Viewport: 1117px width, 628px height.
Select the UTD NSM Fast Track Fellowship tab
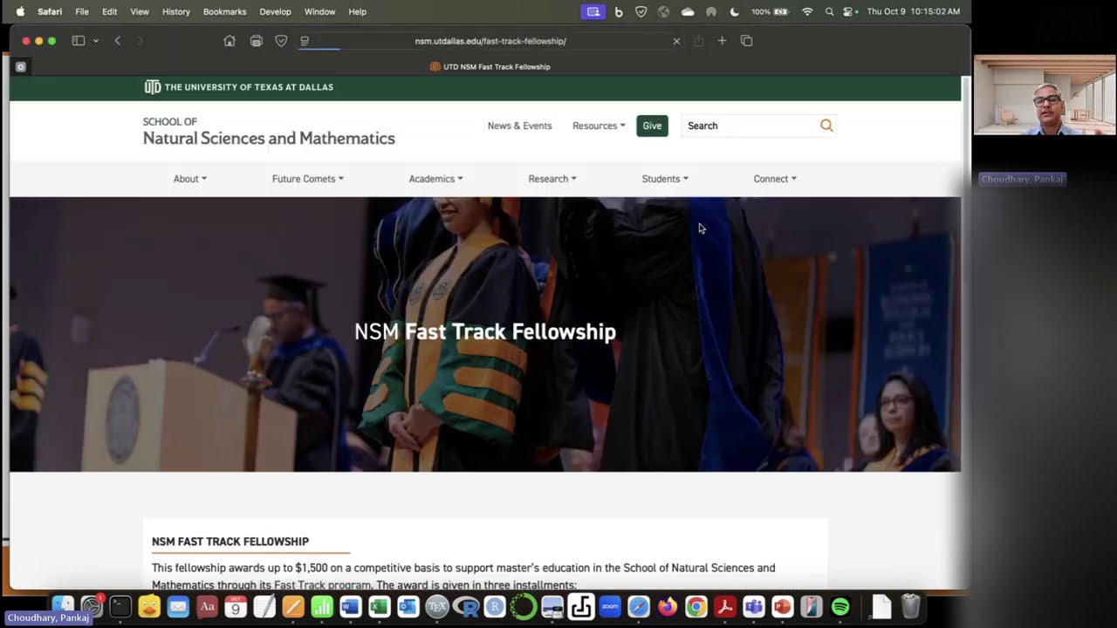pos(490,66)
